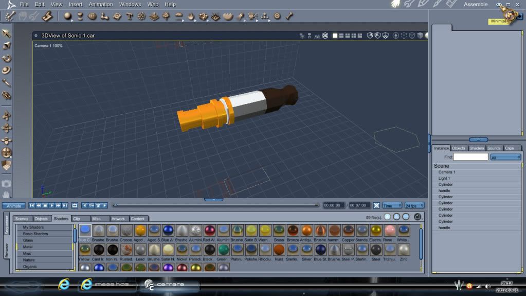This screenshot has width=526, height=296.
Task: Insert a camera from top toolbar
Action: [x=252, y=16]
